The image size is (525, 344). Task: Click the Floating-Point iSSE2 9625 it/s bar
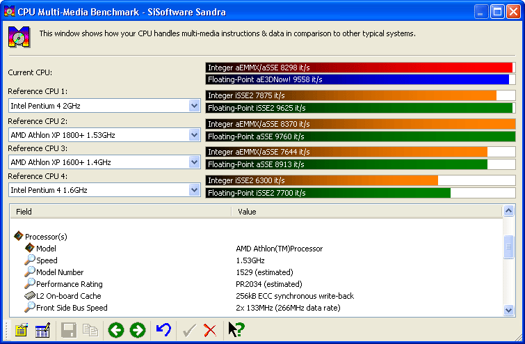click(x=360, y=108)
